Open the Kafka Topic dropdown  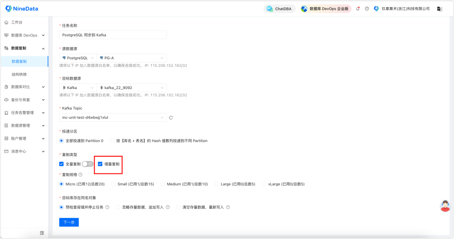(113, 118)
